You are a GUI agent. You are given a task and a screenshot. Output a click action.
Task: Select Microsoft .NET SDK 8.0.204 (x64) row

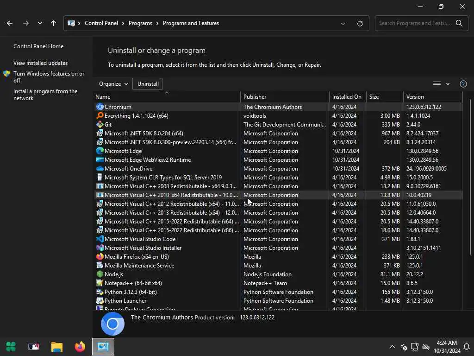click(x=278, y=133)
